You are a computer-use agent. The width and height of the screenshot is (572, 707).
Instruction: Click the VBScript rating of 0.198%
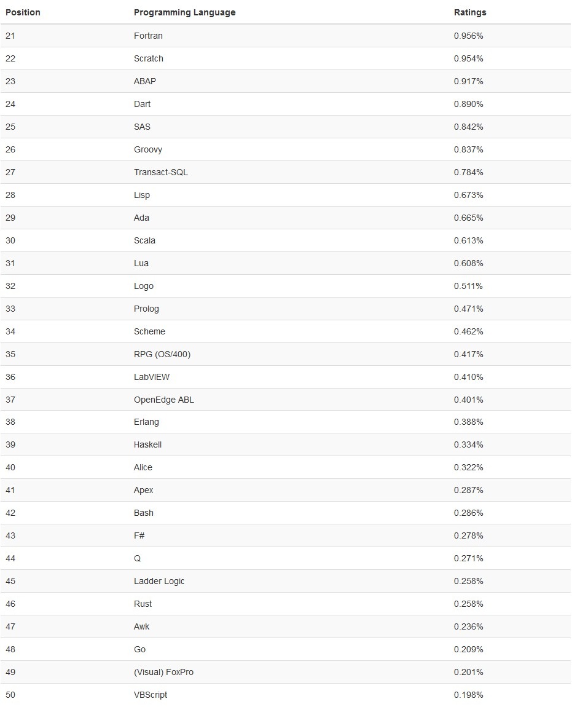coord(468,695)
